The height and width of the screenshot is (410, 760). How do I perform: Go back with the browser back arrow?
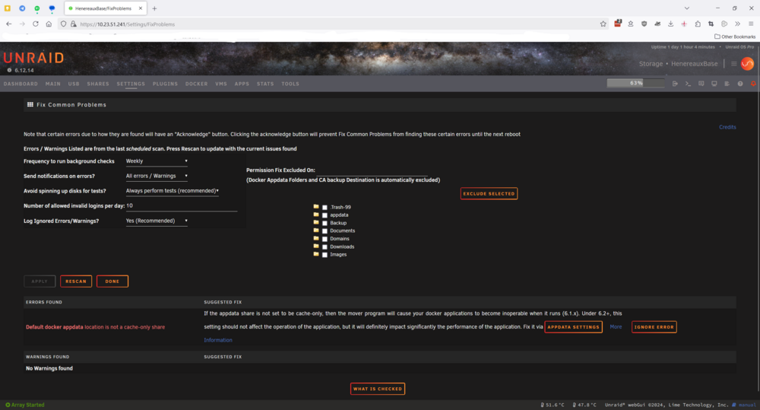8,24
